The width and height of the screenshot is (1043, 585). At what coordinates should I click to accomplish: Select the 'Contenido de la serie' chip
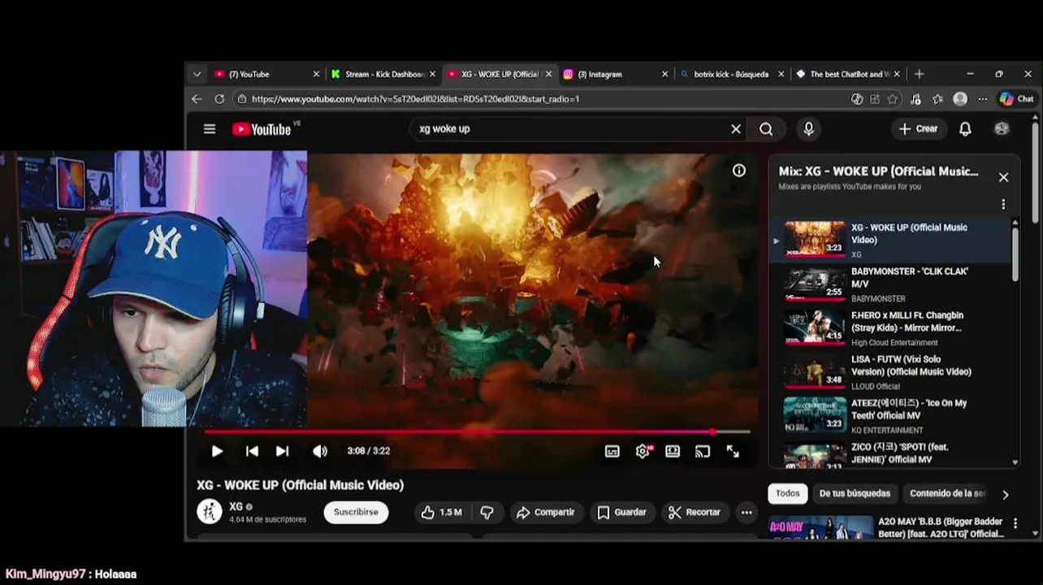point(947,493)
